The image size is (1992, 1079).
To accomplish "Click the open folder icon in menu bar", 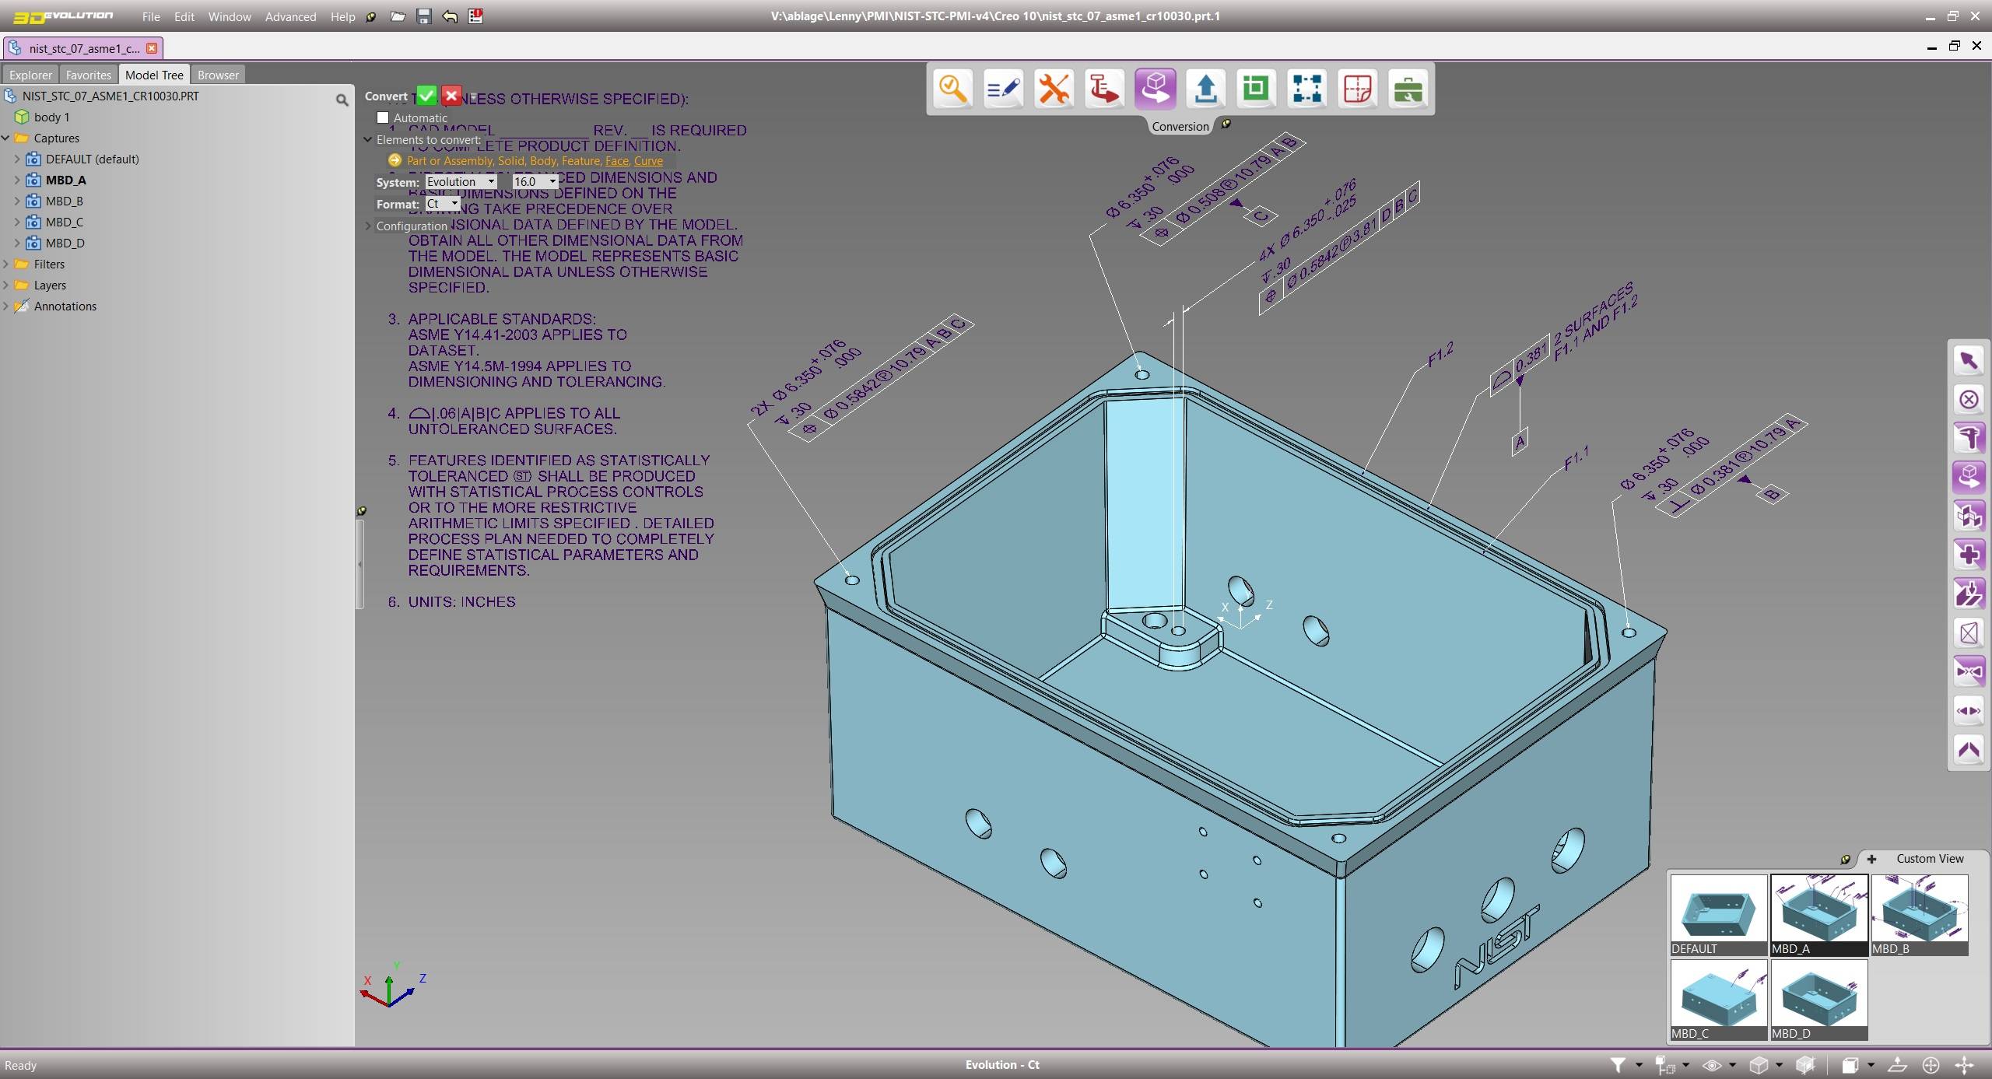I will click(x=398, y=16).
